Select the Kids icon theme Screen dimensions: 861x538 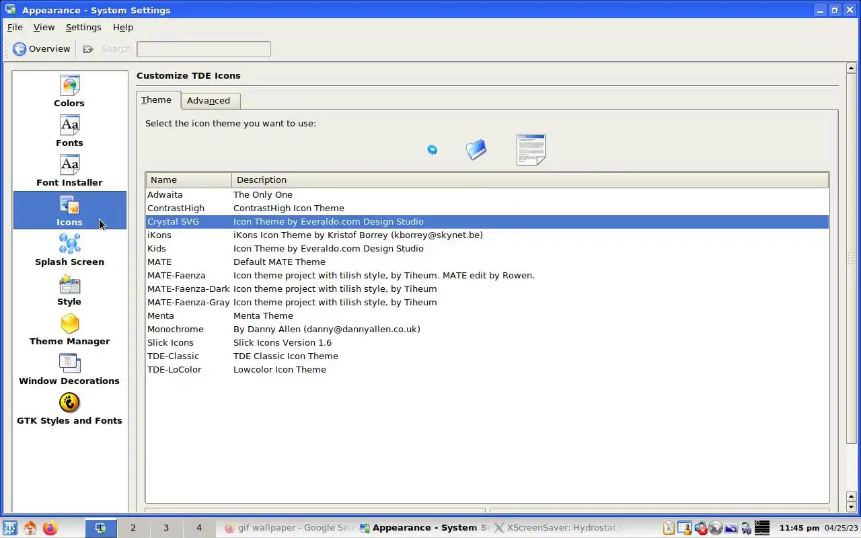(487, 248)
